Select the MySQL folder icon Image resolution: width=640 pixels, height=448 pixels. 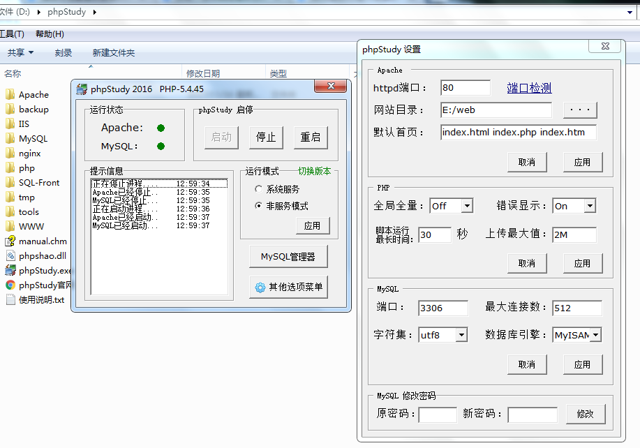[x=10, y=139]
